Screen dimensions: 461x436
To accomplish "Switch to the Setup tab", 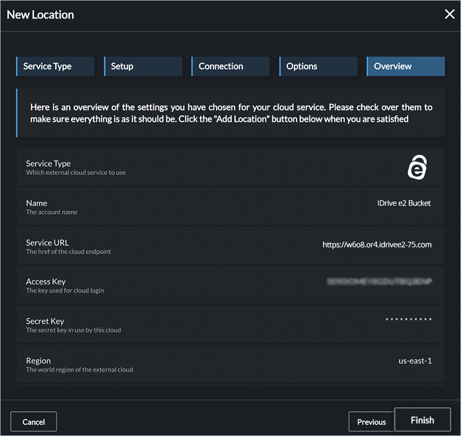I will [x=143, y=66].
